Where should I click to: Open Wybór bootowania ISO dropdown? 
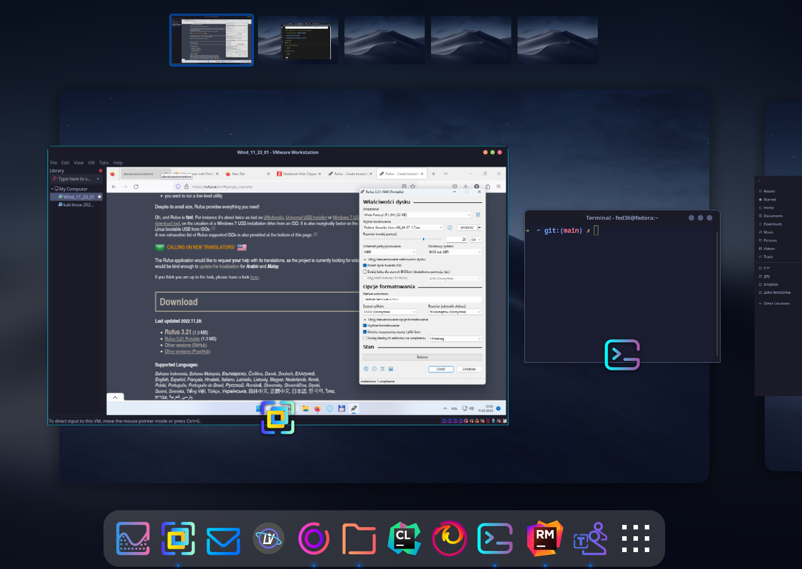click(403, 228)
